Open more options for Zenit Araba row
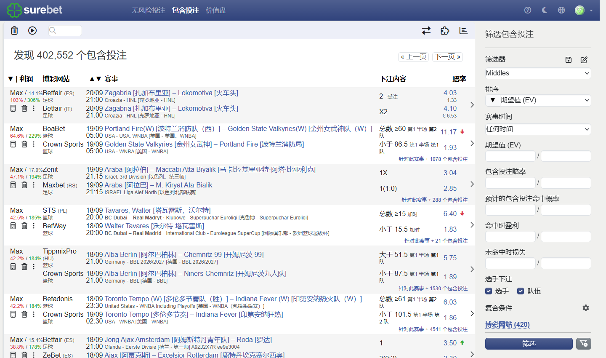This screenshot has width=606, height=358. [x=34, y=185]
